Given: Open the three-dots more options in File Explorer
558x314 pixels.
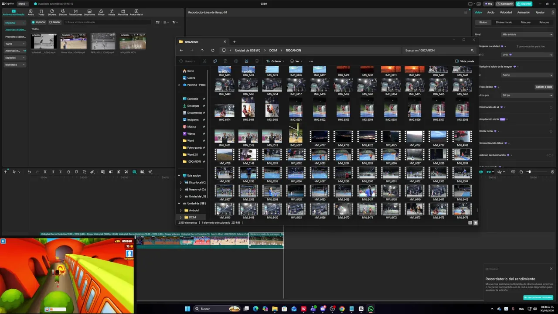Looking at the screenshot, I should [x=311, y=61].
